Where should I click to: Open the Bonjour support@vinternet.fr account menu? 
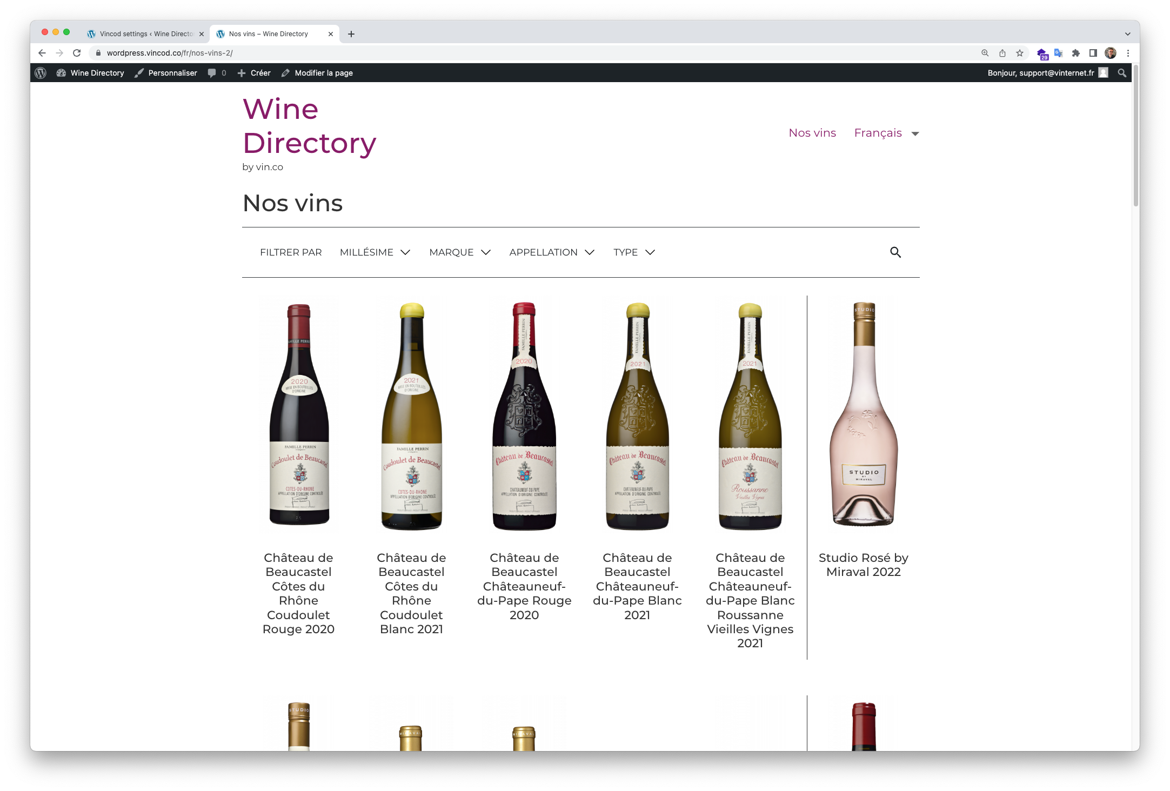[1048, 73]
